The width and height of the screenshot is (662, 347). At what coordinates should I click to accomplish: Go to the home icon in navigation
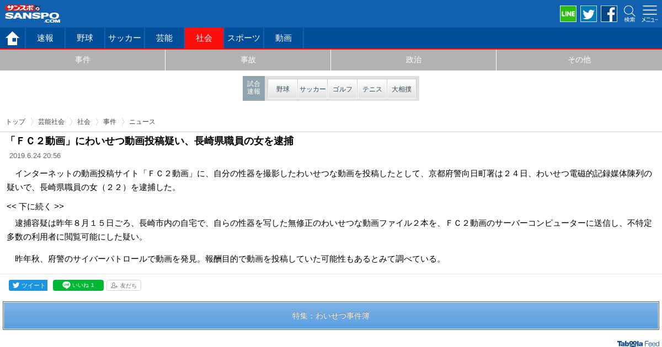[12, 38]
